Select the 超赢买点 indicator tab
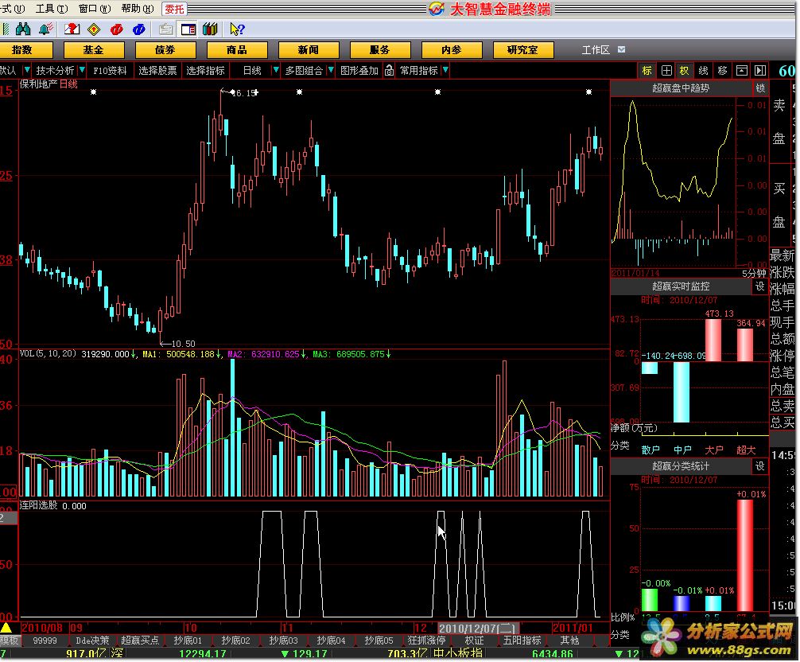Image resolution: width=800 pixels, height=662 pixels. [140, 640]
